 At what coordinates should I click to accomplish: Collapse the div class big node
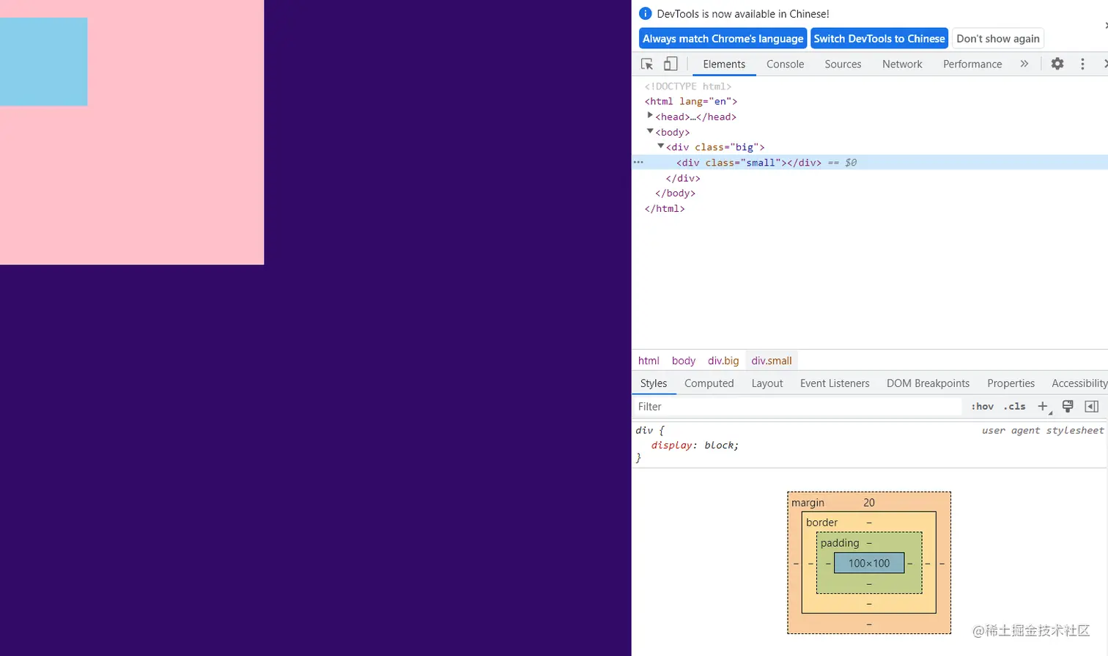[660, 147]
